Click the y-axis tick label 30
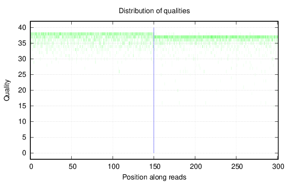291x182 pixels. pyautogui.click(x=22, y=59)
